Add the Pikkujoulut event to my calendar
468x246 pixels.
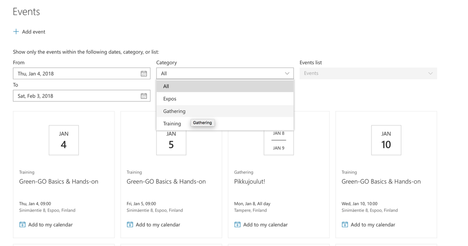click(265, 225)
